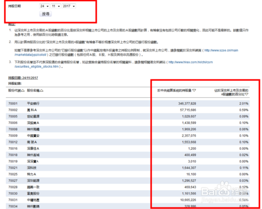The height and width of the screenshot is (209, 262).
Task: Click holding value 346,377,828
Action: pyautogui.click(x=187, y=103)
